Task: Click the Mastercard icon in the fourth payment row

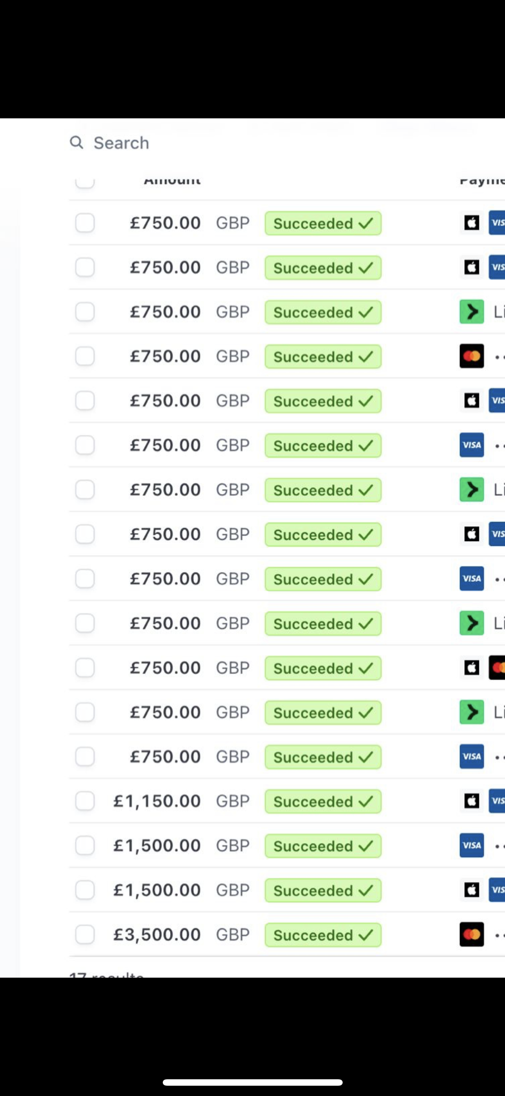Action: [x=472, y=356]
